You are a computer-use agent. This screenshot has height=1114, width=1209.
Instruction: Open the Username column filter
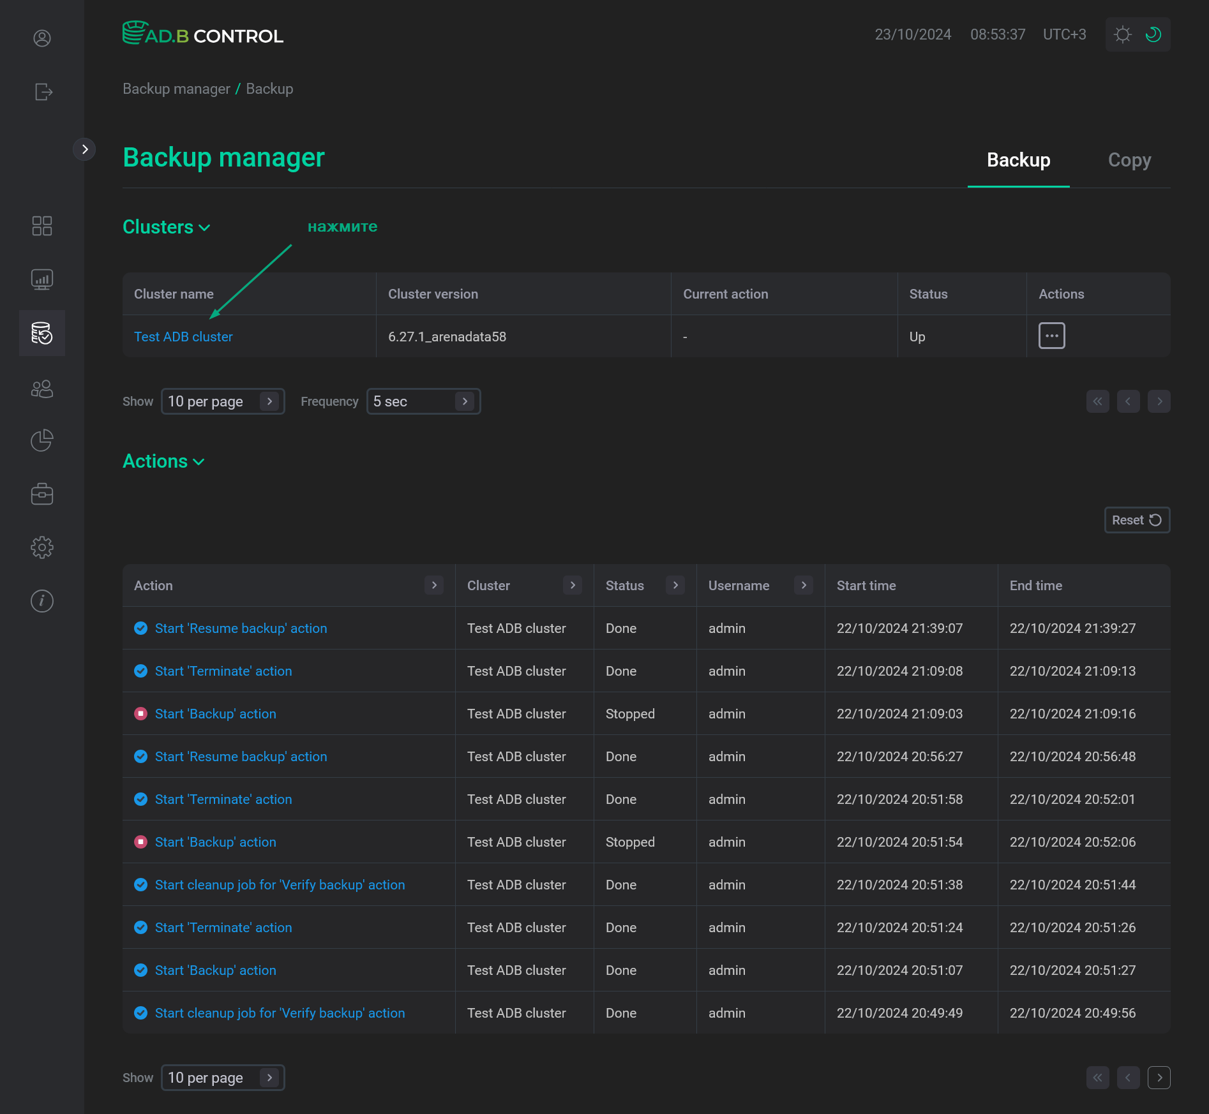(804, 585)
